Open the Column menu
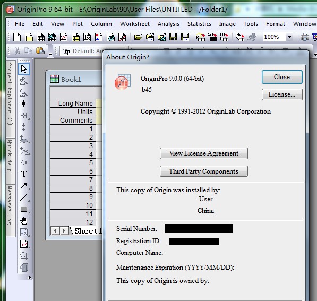Image resolution: width=317 pixels, height=301 pixels. pyautogui.click(x=101, y=24)
